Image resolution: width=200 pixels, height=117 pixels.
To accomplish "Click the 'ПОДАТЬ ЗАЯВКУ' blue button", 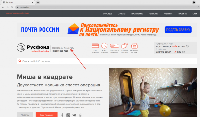I will click(178, 30).
